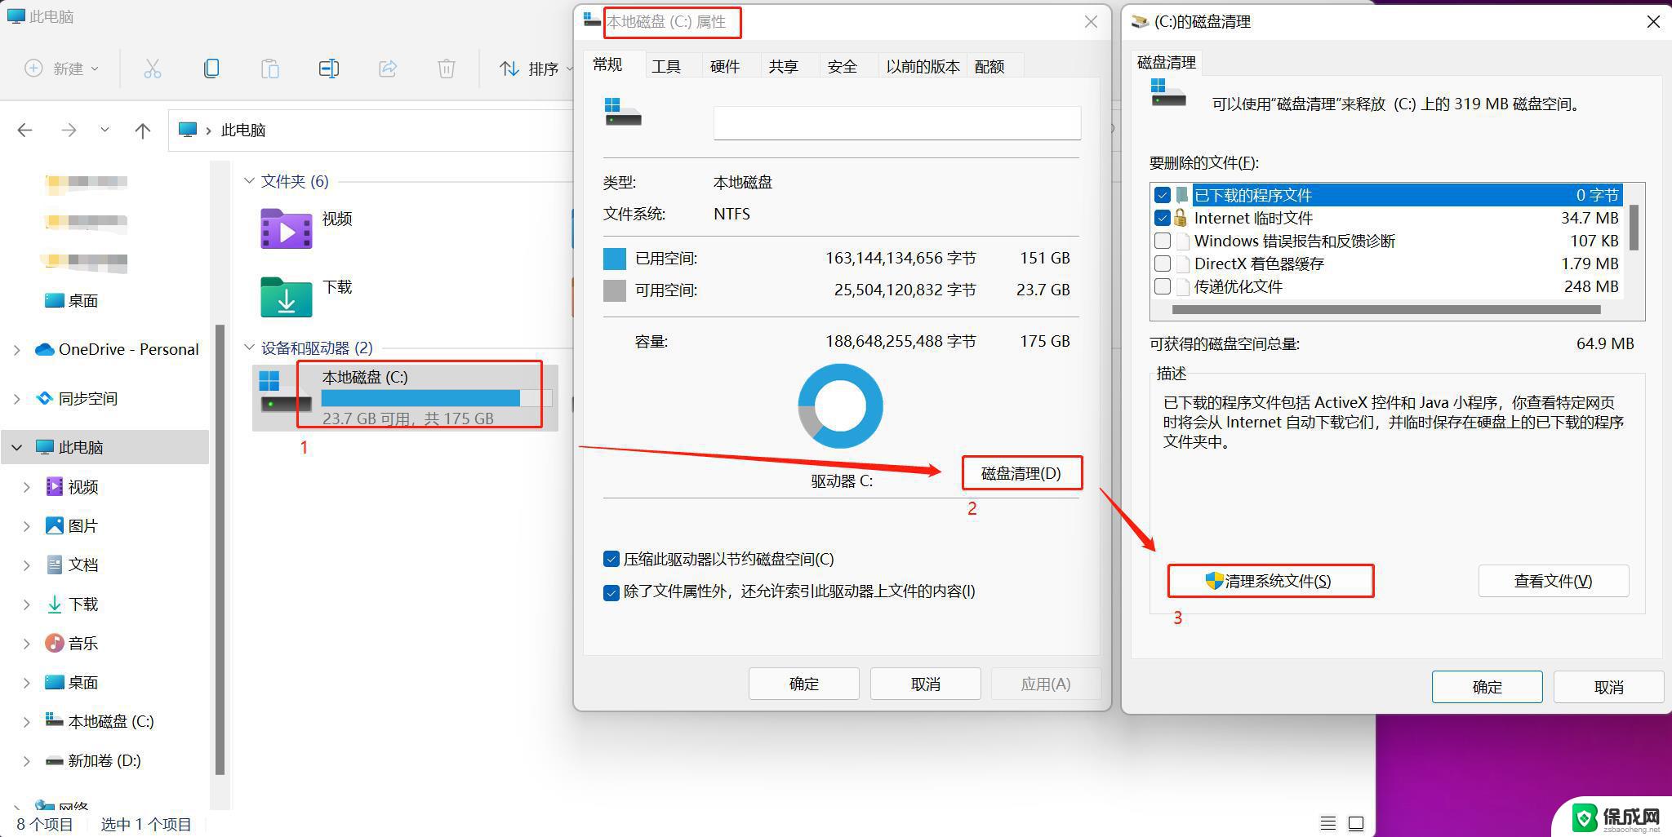Screen dimensions: 1672x837
Task: Check Windows error reports and feedback diagnostics
Action: point(1163,241)
